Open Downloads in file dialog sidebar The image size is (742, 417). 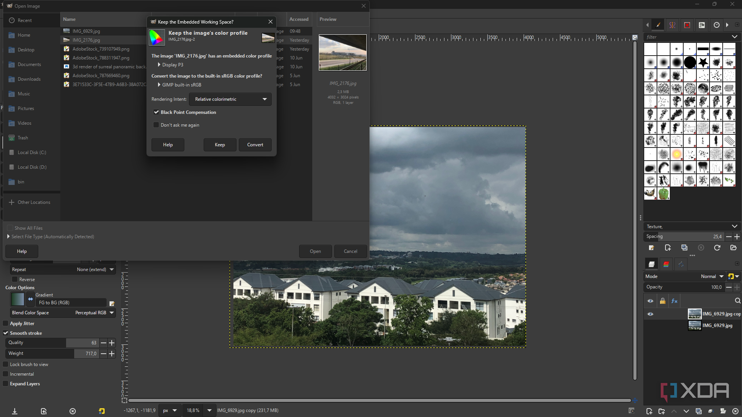(29, 79)
